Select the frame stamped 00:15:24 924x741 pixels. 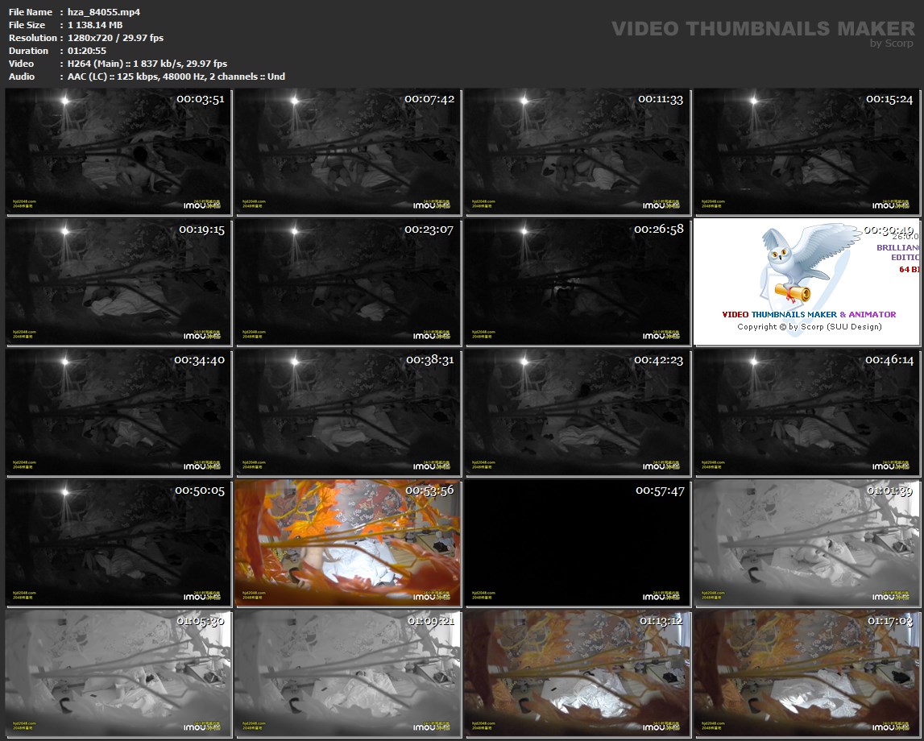pos(807,152)
